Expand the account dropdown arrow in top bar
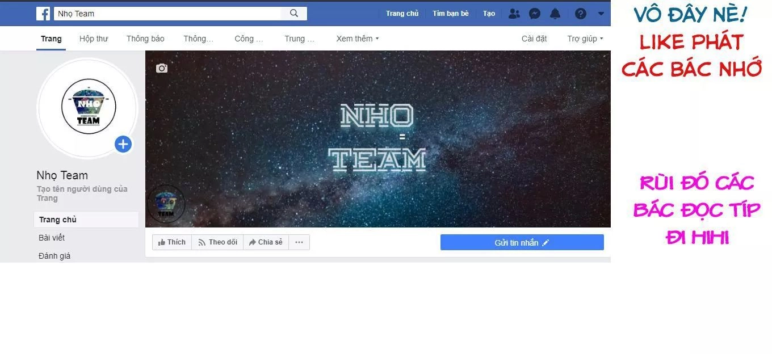Viewport: 772px width, 354px height. click(601, 14)
